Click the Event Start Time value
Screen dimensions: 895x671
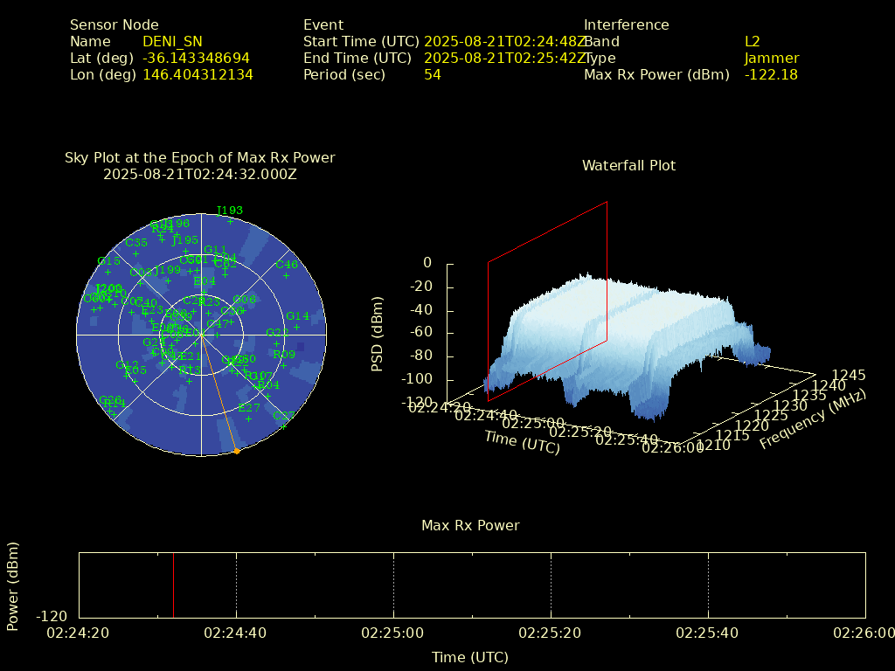[x=505, y=41]
